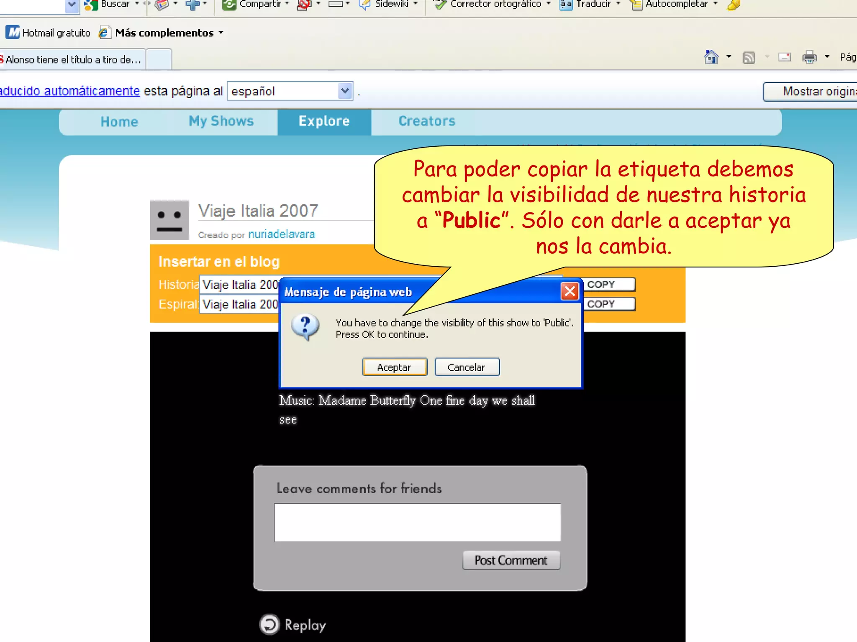Close the Mensaje de página web dialog
The height and width of the screenshot is (642, 857).
point(570,291)
